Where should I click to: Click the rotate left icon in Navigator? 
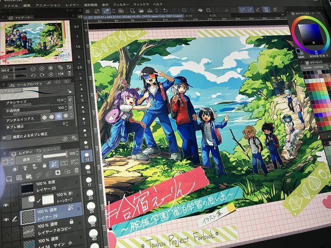tap(33, 75)
